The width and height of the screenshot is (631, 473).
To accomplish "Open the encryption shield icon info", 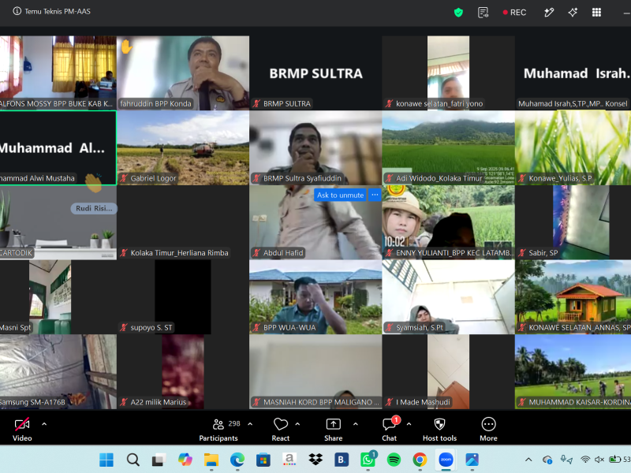I will pyautogui.click(x=458, y=13).
